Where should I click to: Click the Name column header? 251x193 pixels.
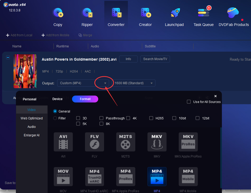tap(17, 46)
